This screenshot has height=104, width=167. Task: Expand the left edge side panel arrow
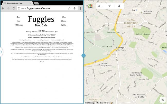(x=1, y=52)
